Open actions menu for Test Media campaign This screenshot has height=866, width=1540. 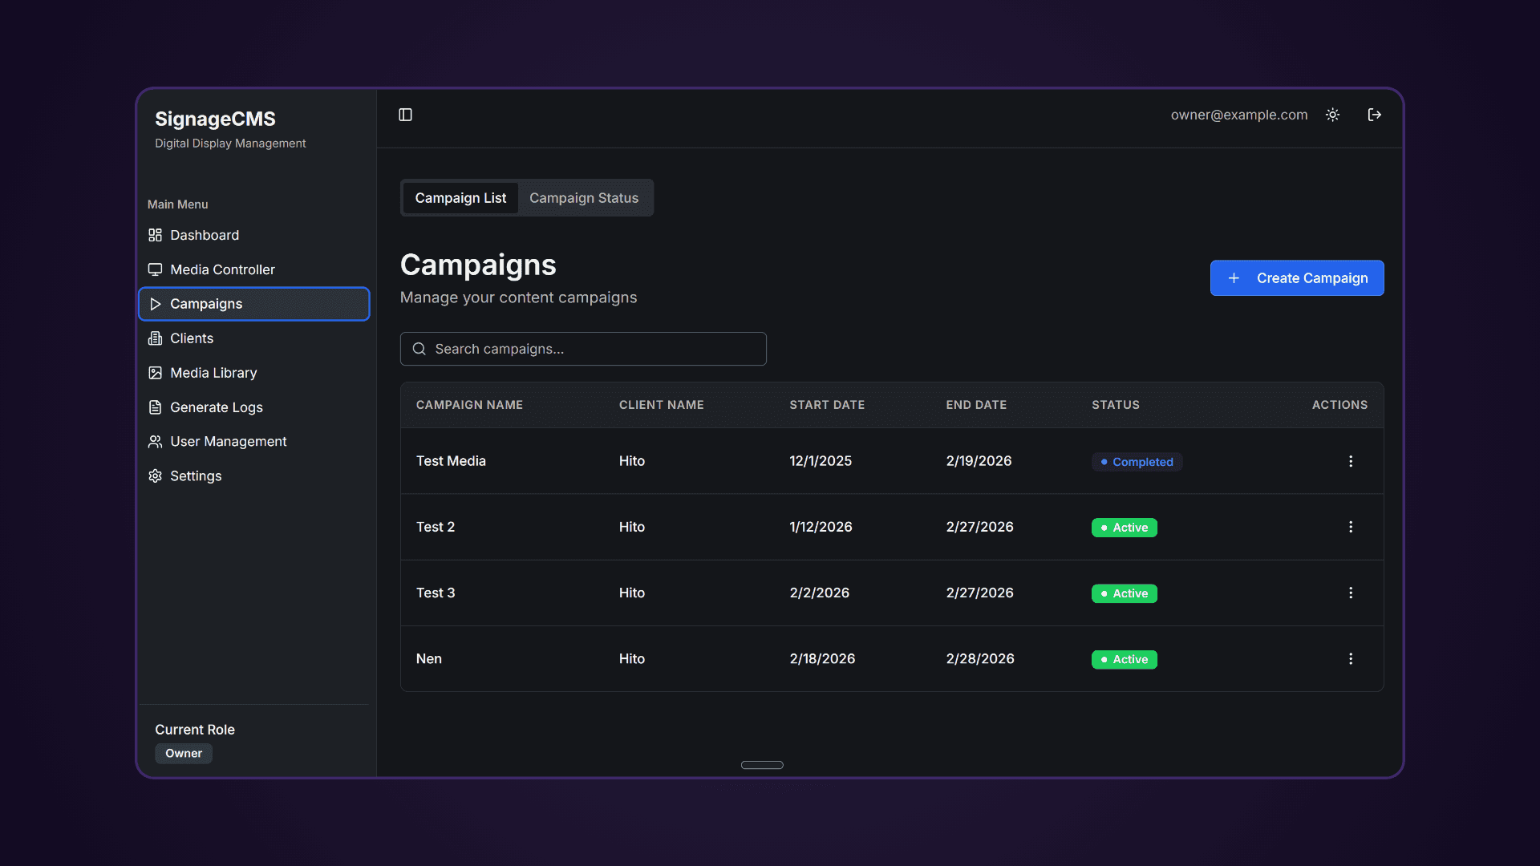(x=1351, y=461)
